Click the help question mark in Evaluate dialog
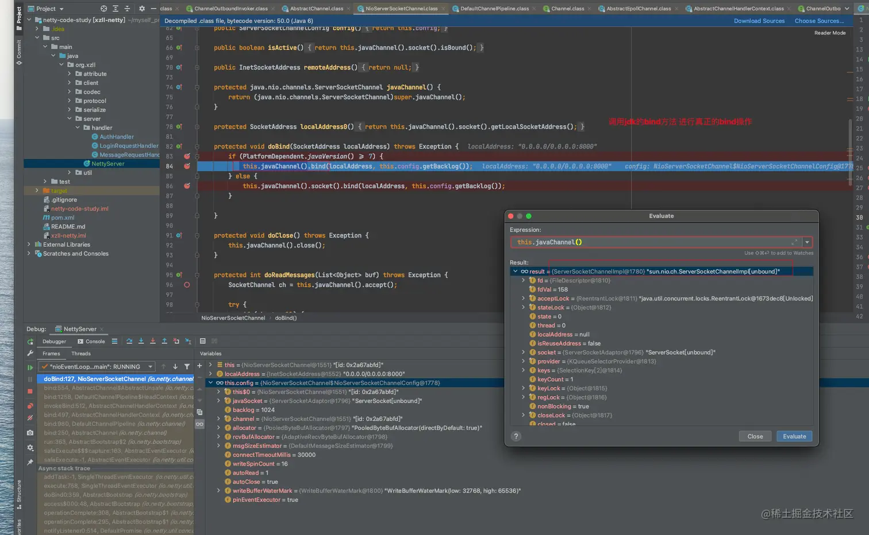 pos(516,436)
